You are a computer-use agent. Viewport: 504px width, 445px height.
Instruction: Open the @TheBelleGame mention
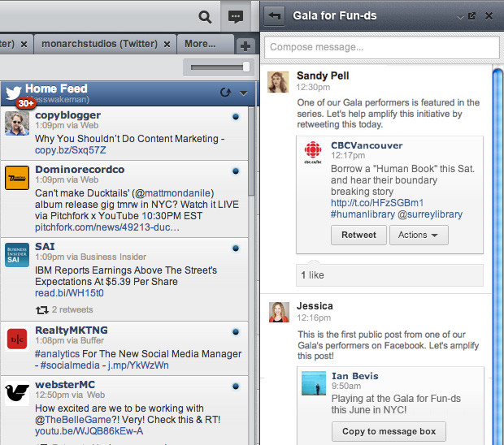point(73,420)
